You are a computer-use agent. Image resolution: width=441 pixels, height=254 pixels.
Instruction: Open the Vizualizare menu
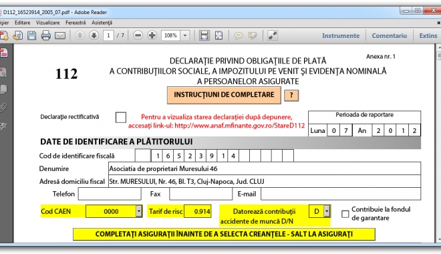click(48, 23)
